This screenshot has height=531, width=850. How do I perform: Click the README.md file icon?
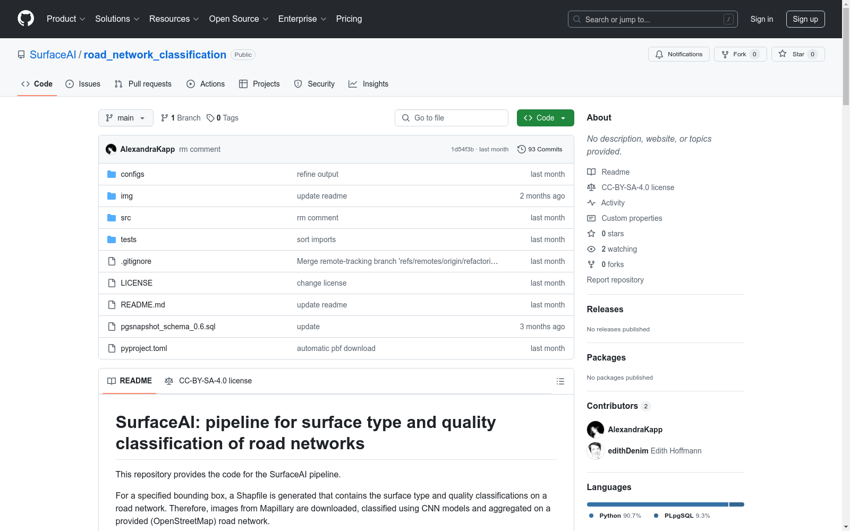pos(112,305)
